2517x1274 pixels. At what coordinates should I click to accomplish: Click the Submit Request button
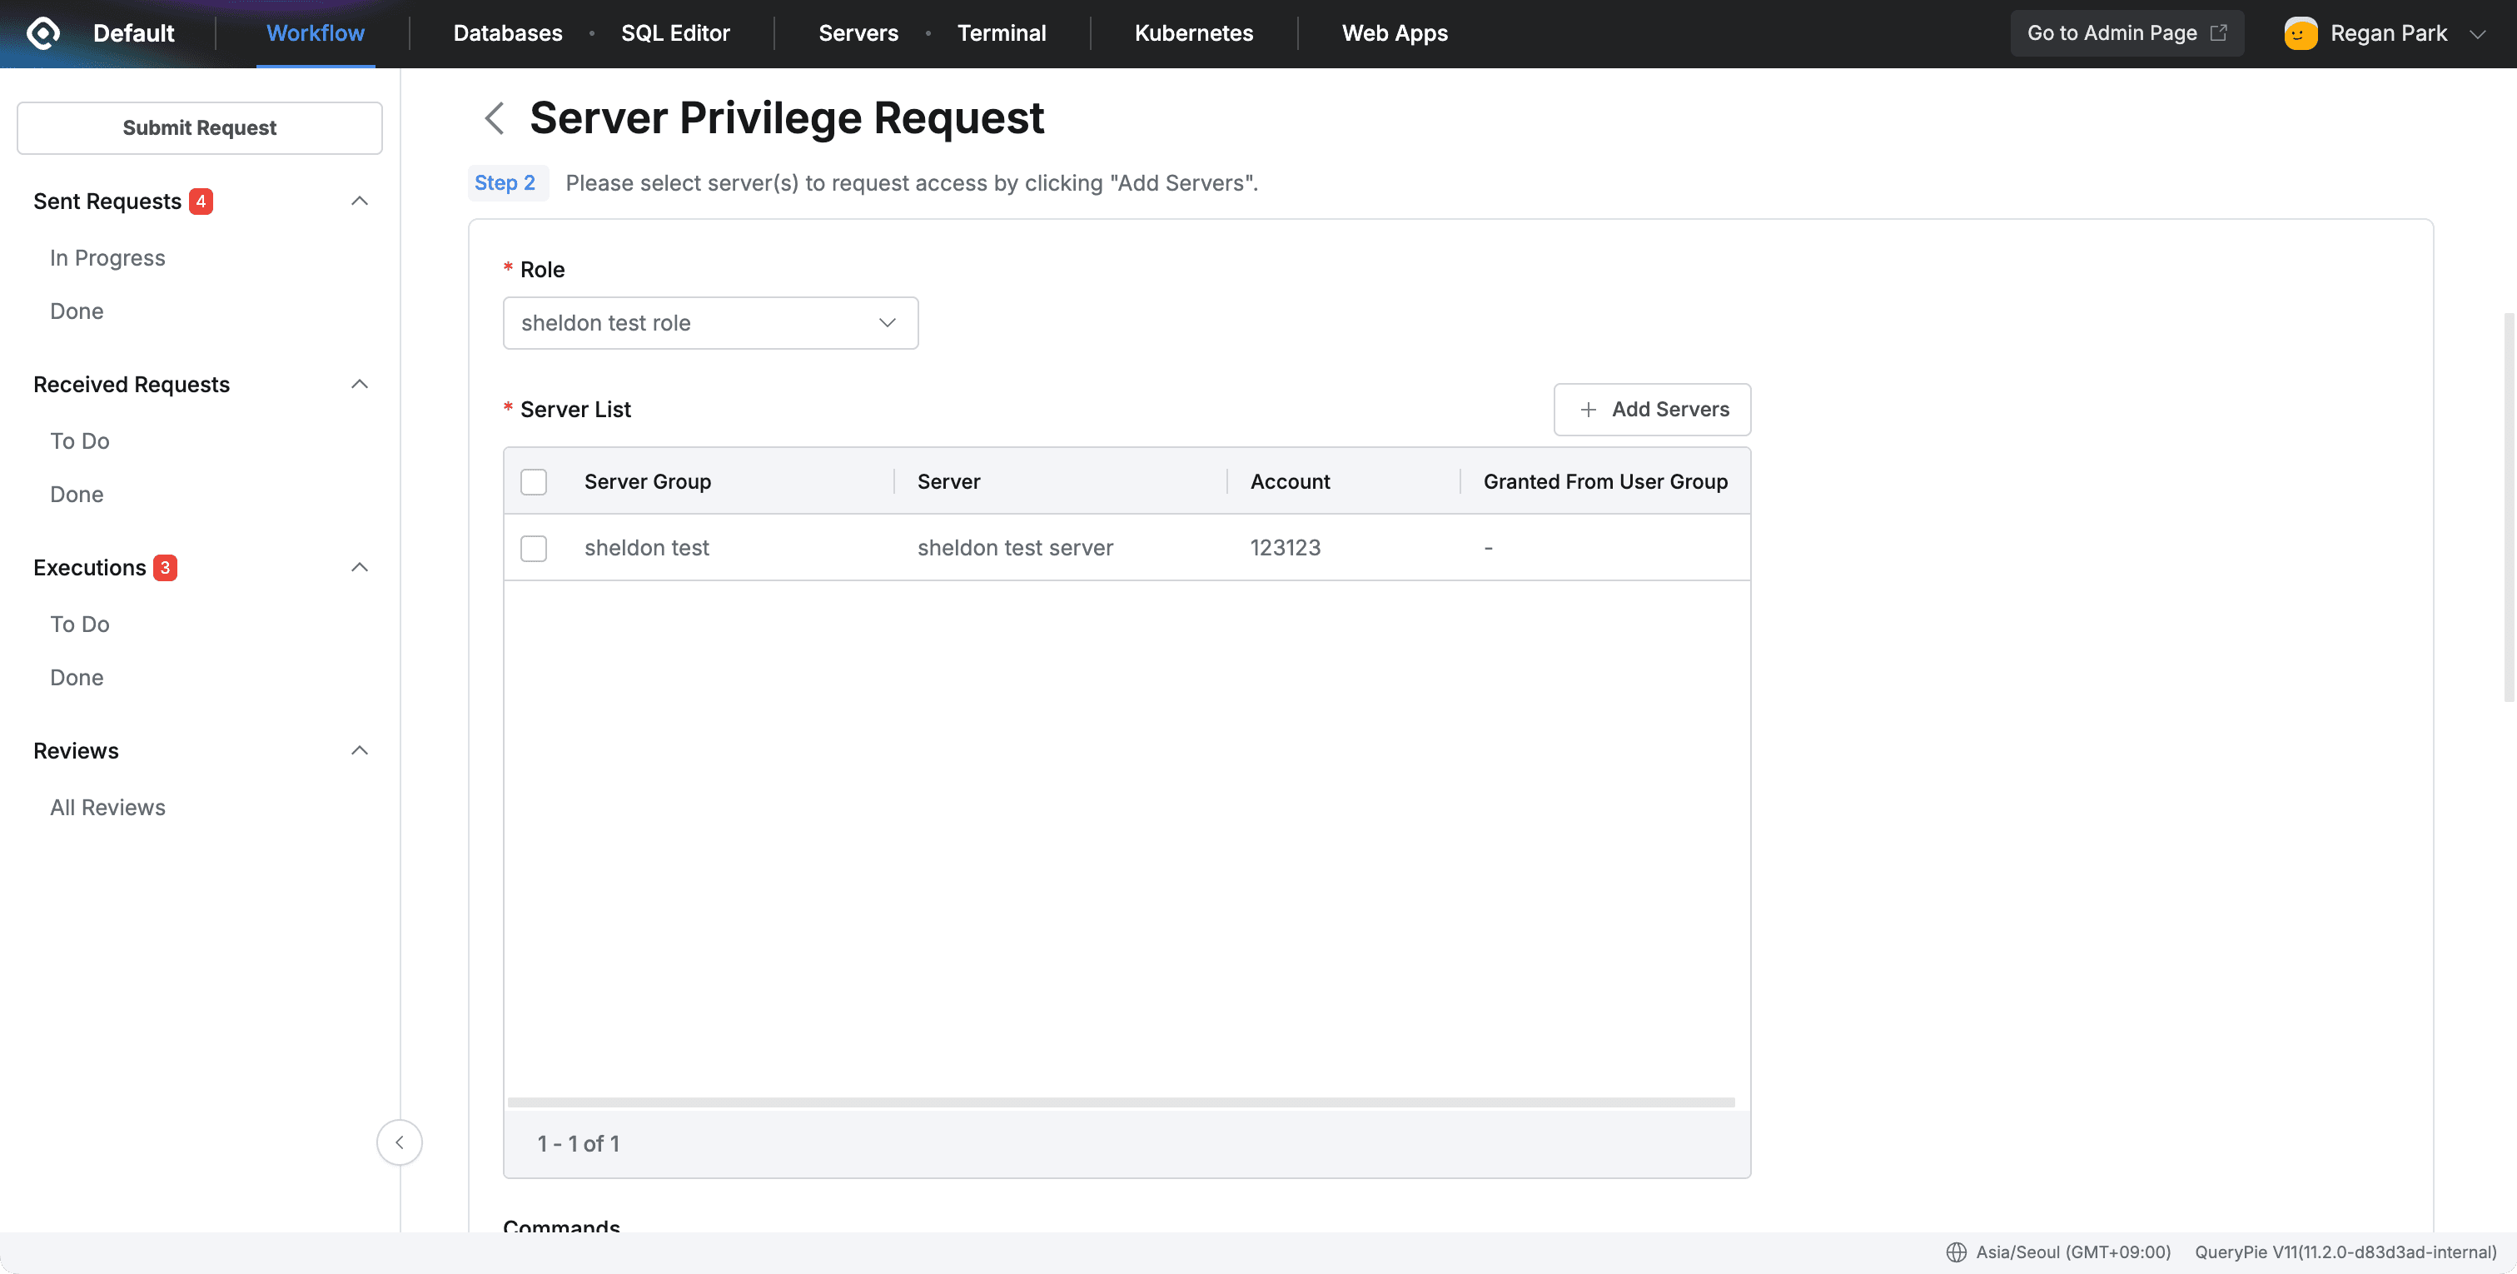point(199,127)
